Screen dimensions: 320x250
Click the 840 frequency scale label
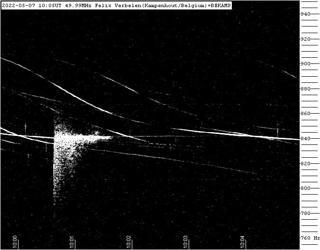(306, 139)
